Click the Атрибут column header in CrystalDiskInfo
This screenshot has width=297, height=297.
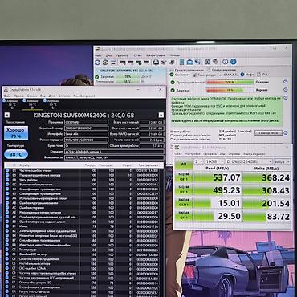[25, 165]
